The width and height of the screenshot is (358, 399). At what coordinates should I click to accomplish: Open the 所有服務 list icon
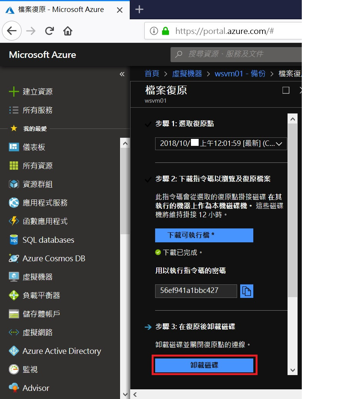coord(14,110)
